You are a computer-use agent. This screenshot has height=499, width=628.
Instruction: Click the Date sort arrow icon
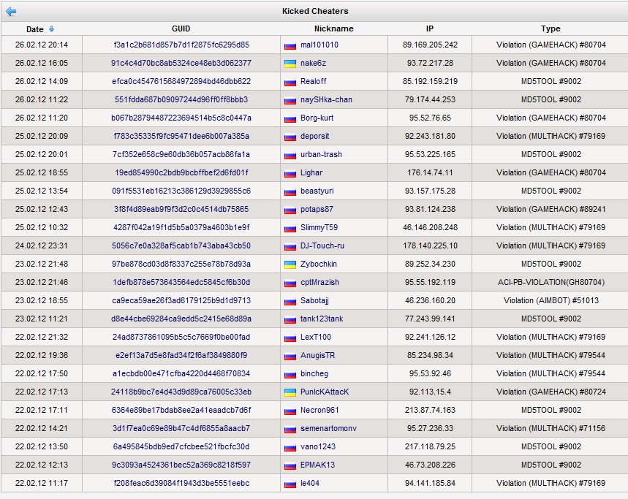click(51, 28)
